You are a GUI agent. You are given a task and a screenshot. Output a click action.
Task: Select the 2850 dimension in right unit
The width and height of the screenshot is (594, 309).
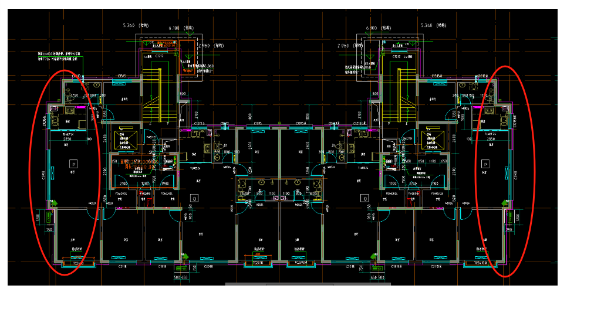[491, 139]
